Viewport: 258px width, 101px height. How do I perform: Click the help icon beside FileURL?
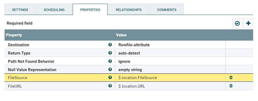pyautogui.click(x=110, y=86)
